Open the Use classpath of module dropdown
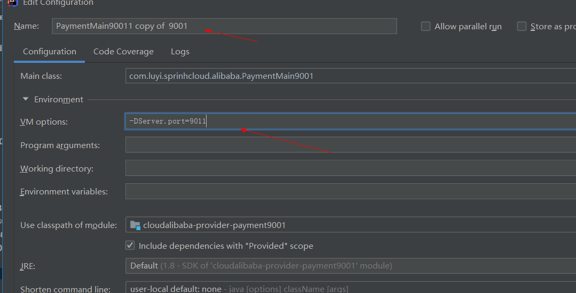Image resolution: width=576 pixels, height=293 pixels. coord(350,225)
